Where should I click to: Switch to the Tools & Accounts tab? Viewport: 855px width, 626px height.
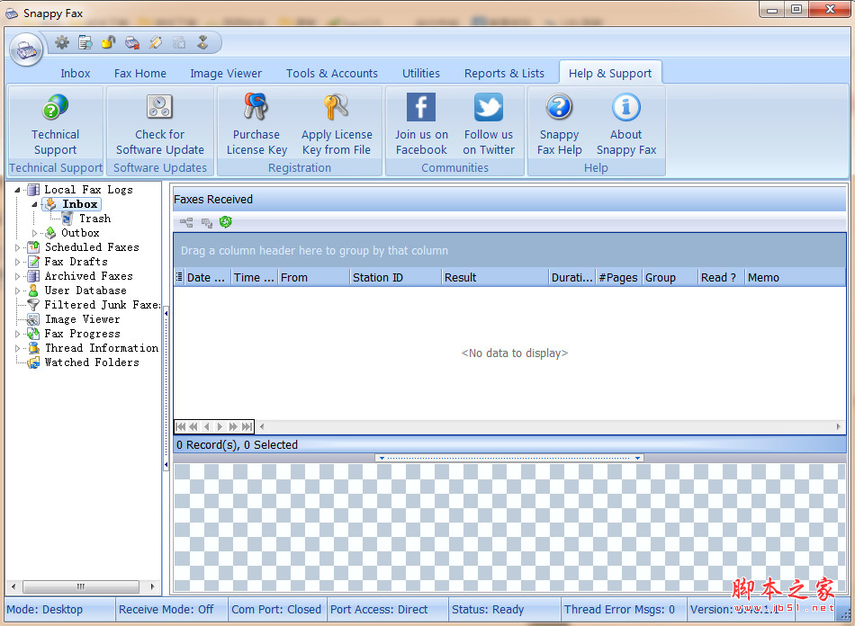coord(331,73)
